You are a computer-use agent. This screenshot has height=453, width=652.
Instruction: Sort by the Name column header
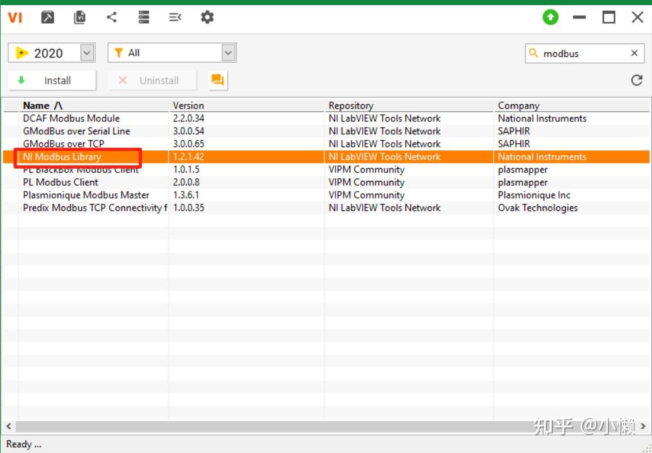[94, 105]
